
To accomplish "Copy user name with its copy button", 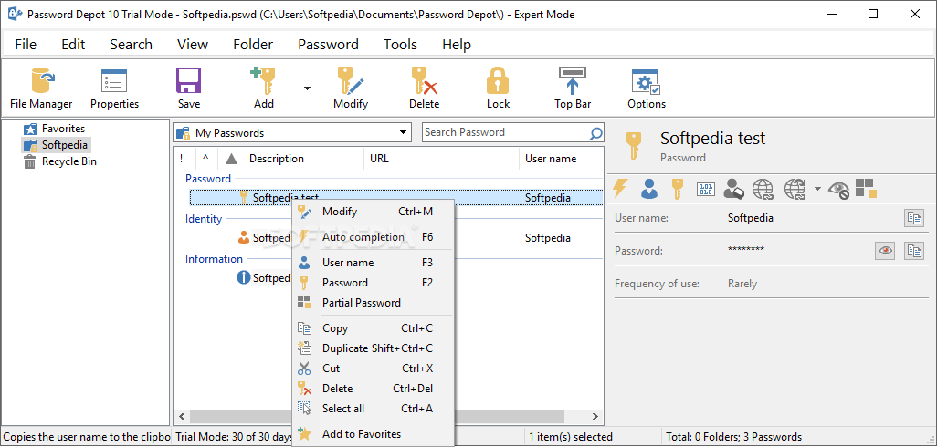I will [913, 218].
